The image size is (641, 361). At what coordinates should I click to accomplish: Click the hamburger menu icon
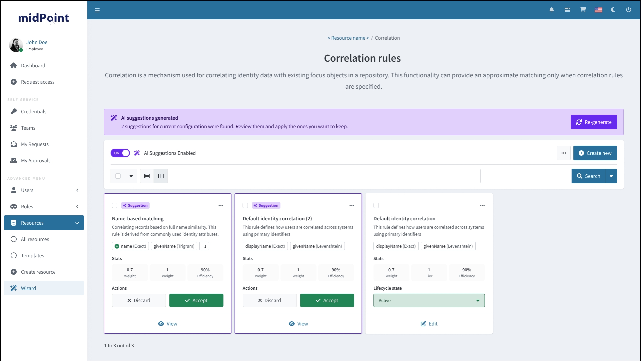[x=97, y=10]
